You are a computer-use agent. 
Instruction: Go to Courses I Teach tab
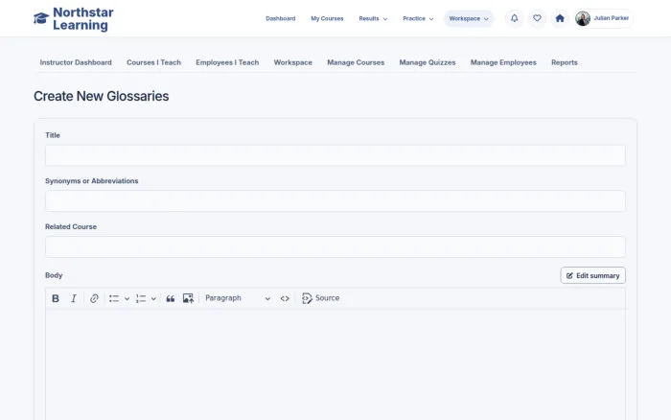coord(153,62)
